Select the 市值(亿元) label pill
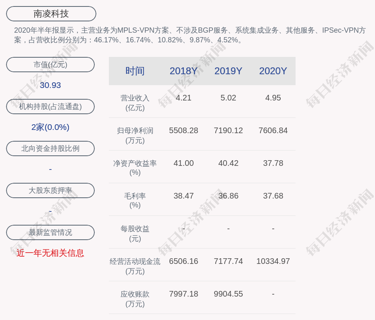Viewport: 375px width, 320px height. tap(50, 65)
